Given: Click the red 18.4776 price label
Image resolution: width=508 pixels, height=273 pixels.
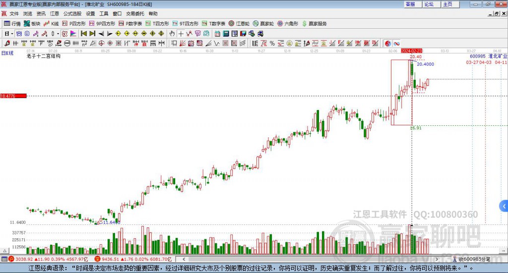Looking at the screenshot, I should (13, 96).
